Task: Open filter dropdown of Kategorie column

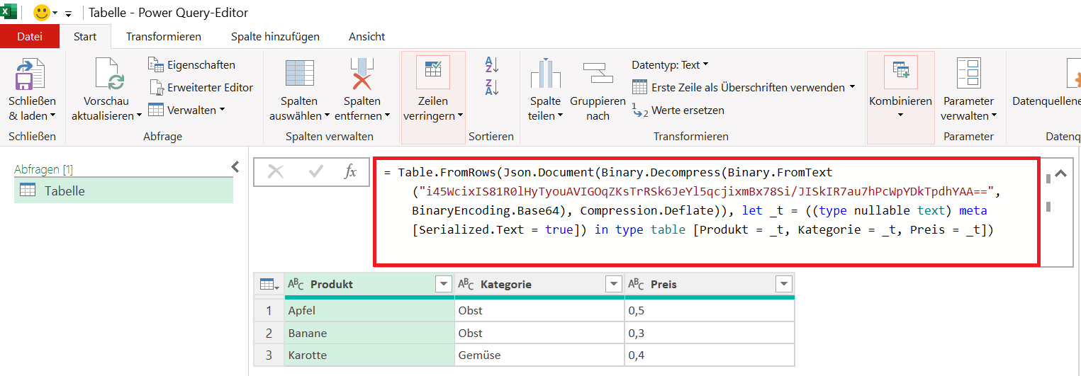Action: 614,284
